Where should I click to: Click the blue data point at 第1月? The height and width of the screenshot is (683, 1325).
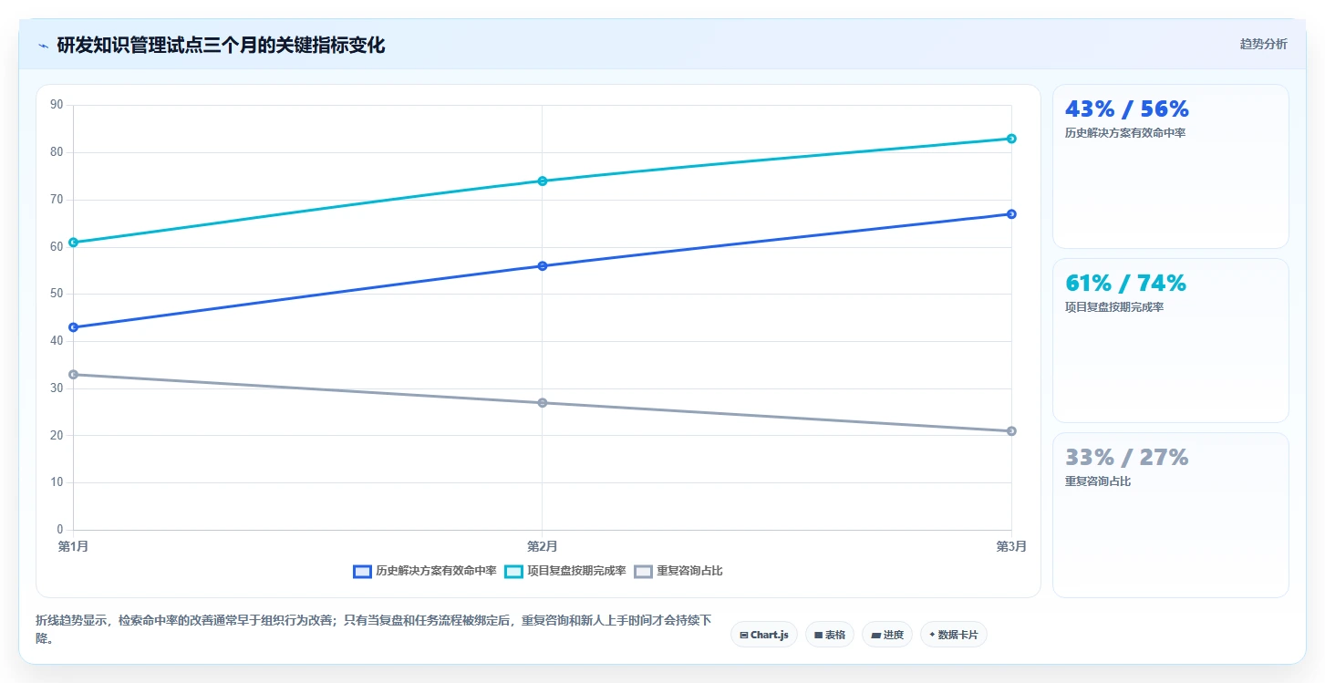pos(73,327)
